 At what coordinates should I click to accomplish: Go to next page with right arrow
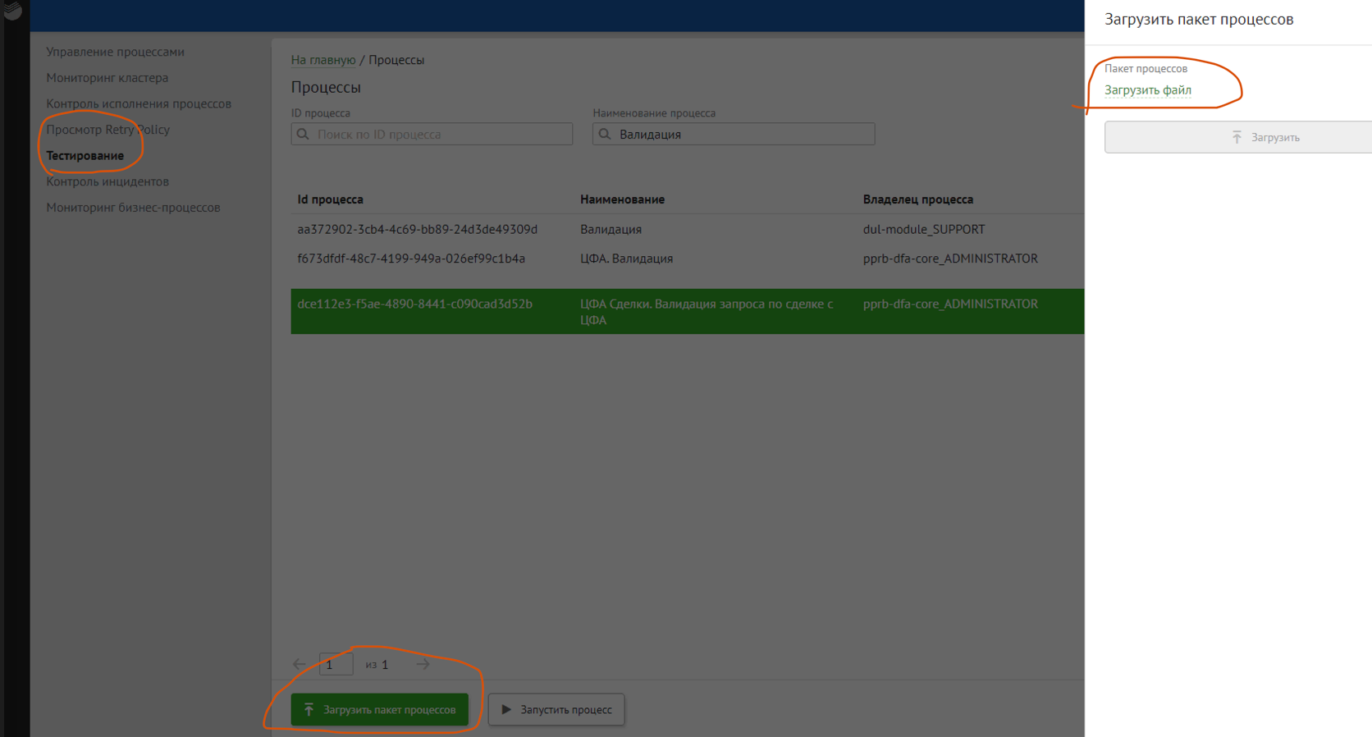pyautogui.click(x=423, y=664)
